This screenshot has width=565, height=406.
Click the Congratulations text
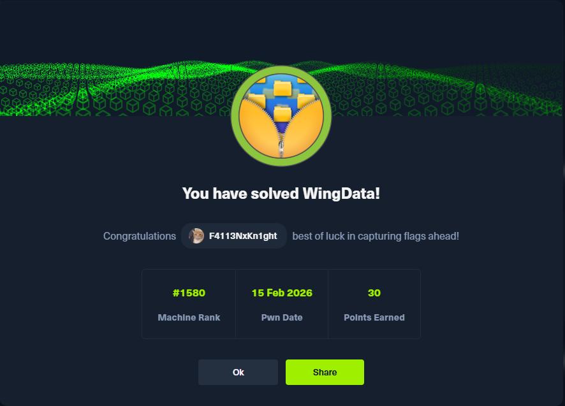(140, 236)
